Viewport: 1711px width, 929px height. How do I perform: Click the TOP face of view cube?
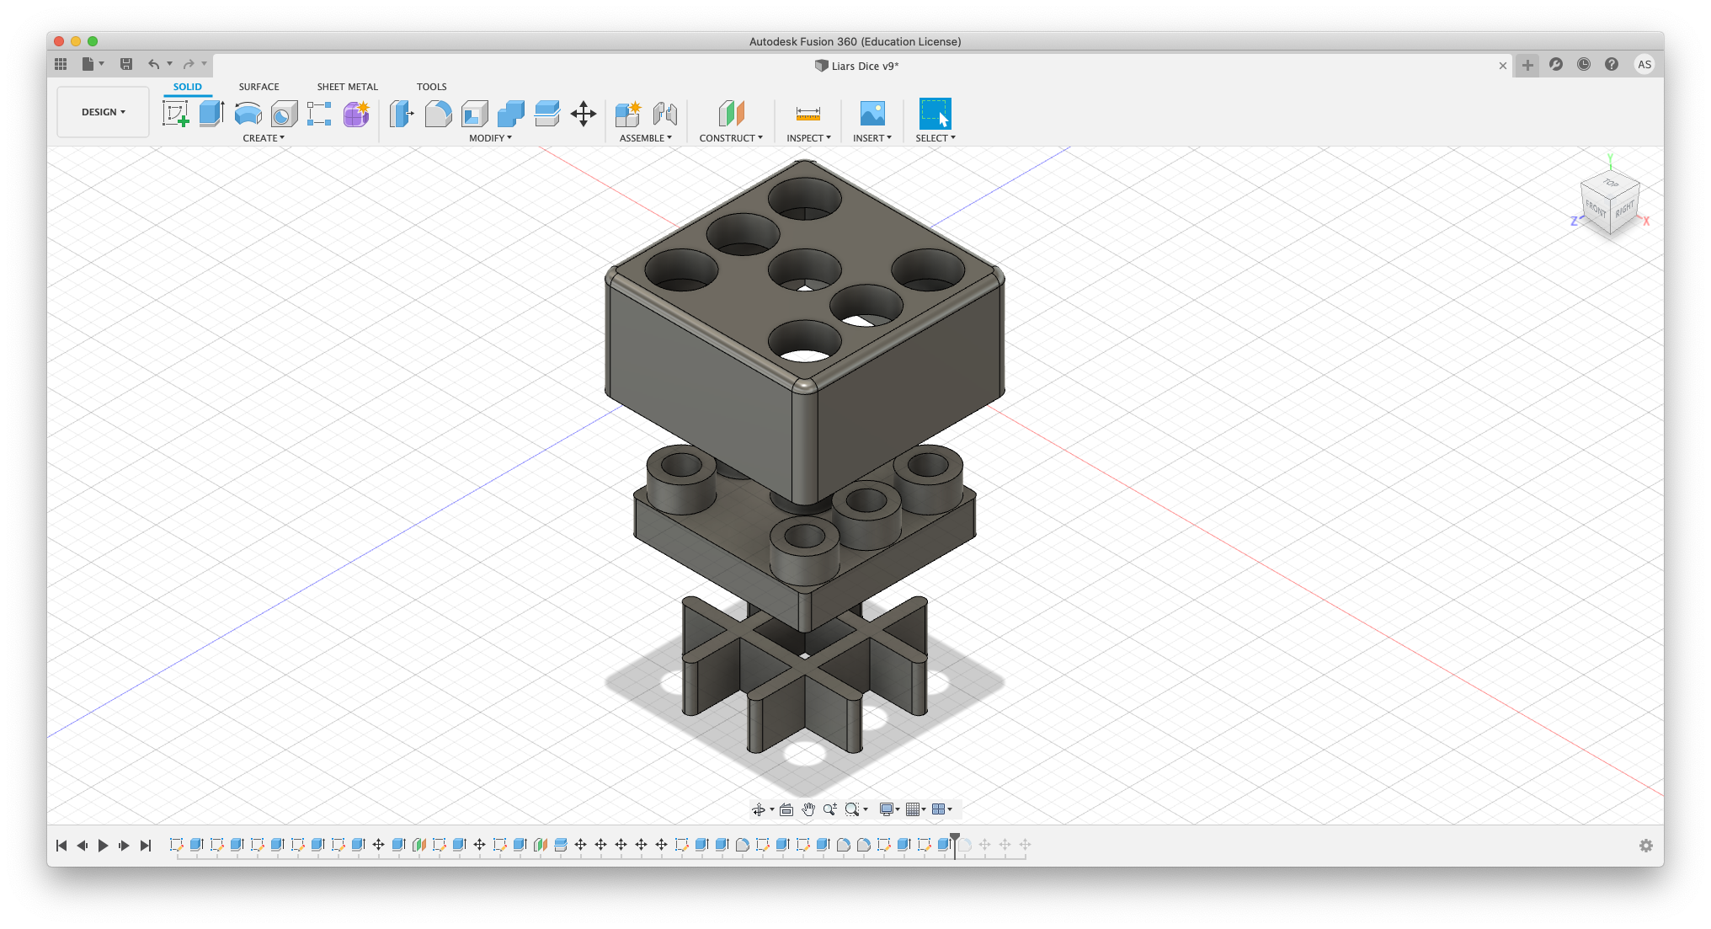(x=1611, y=183)
